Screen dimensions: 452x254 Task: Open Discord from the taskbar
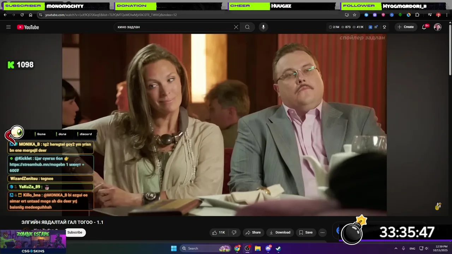point(268,248)
